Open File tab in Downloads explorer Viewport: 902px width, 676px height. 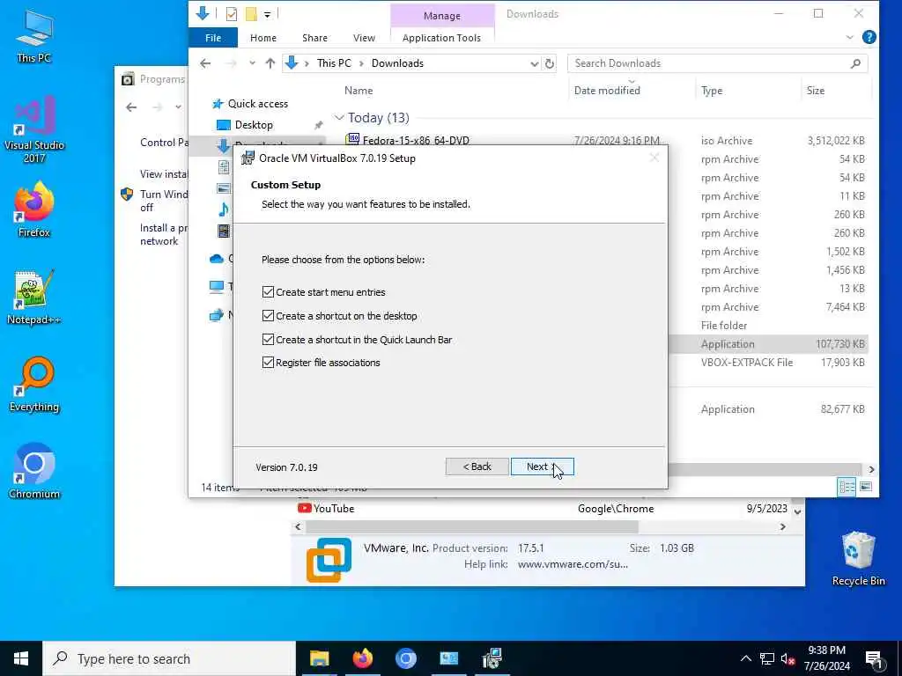pyautogui.click(x=213, y=38)
